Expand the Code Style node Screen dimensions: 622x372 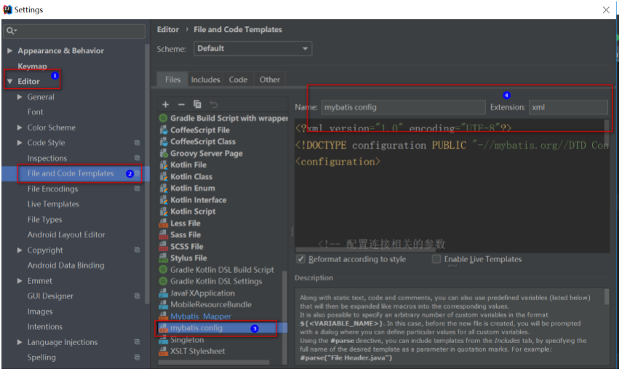20,143
